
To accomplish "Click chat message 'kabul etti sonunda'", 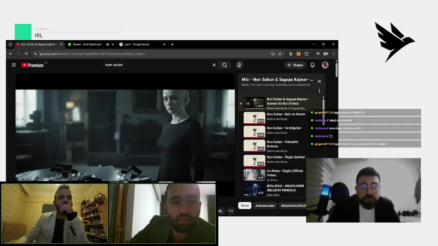I will [340, 120].
